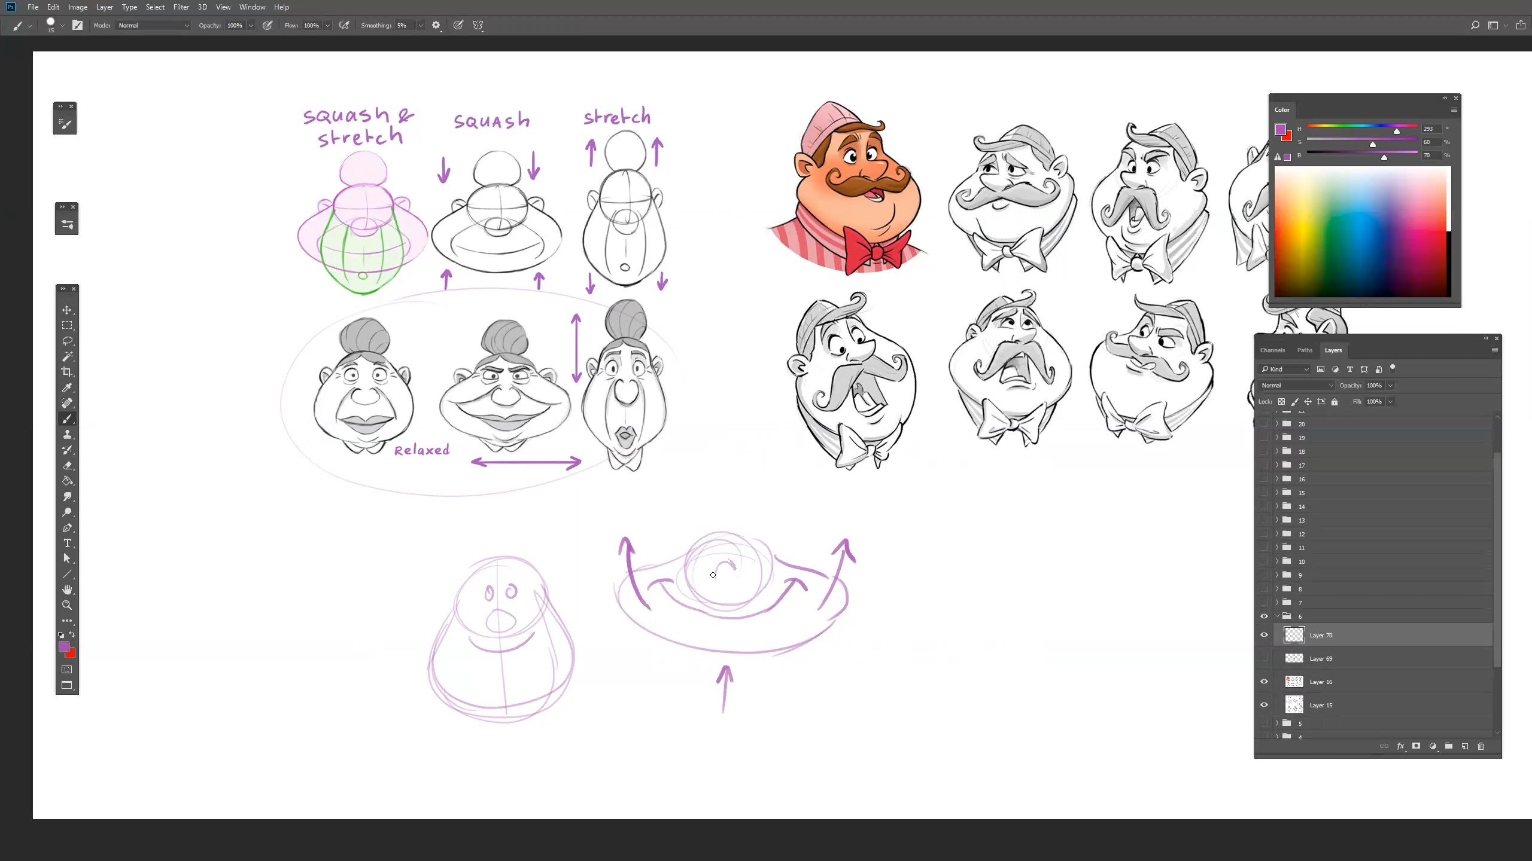Select the Crop tool
The width and height of the screenshot is (1532, 861).
pyautogui.click(x=67, y=372)
